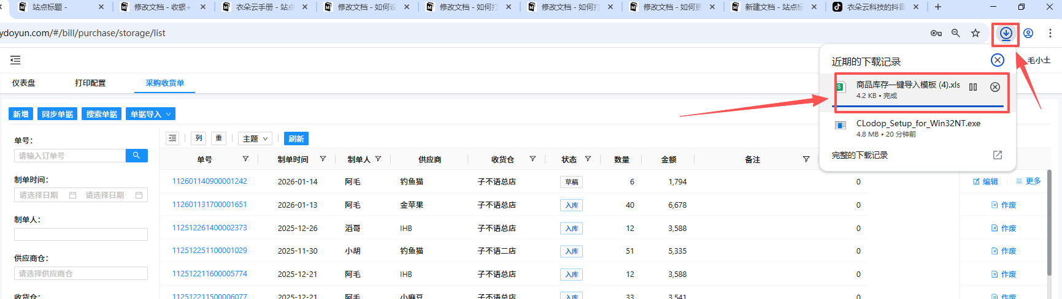Expand the 单据导入 dropdown

150,114
